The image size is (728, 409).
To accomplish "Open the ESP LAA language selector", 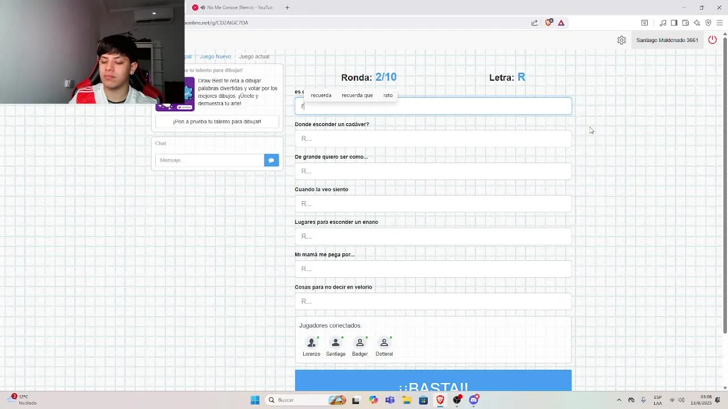I will [658, 400].
